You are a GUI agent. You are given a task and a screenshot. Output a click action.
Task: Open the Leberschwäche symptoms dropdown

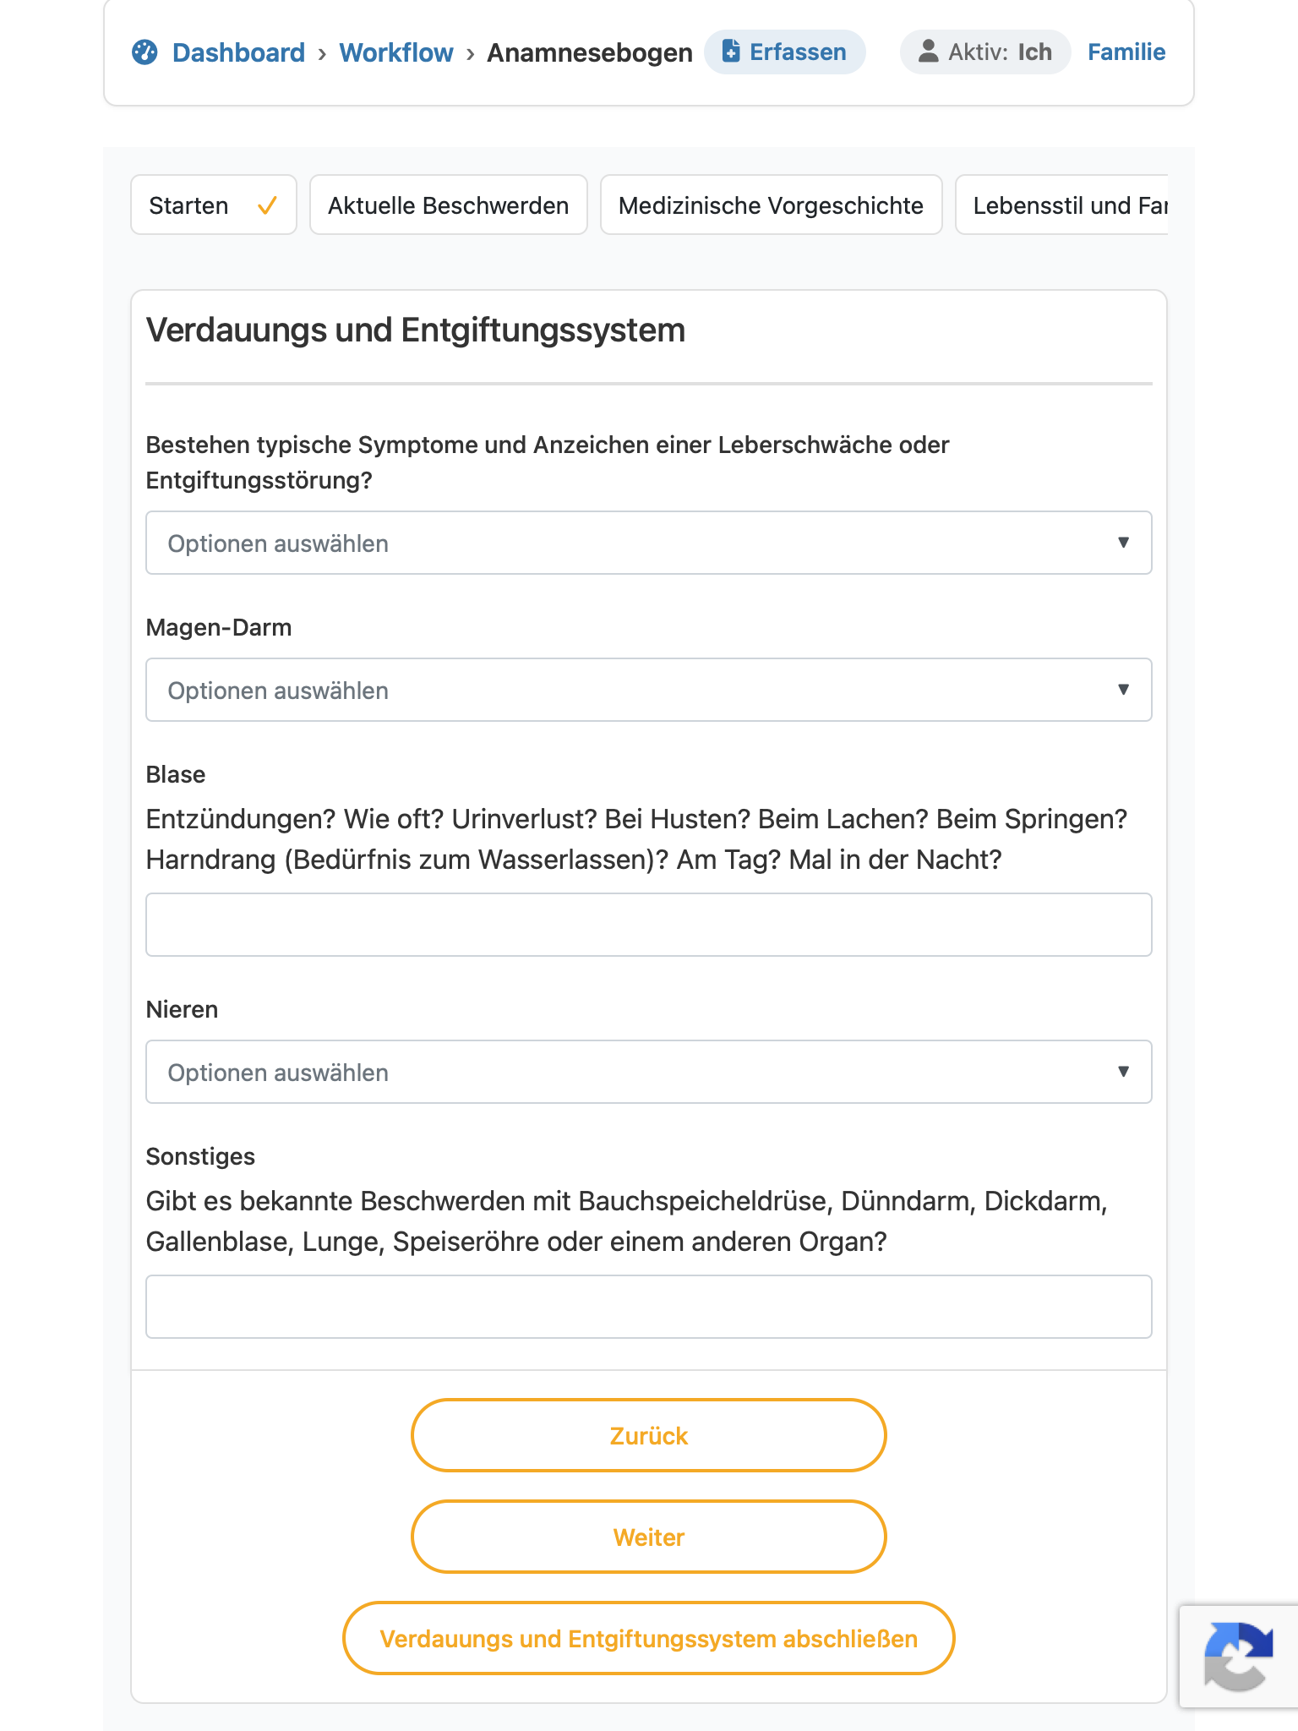tap(649, 543)
